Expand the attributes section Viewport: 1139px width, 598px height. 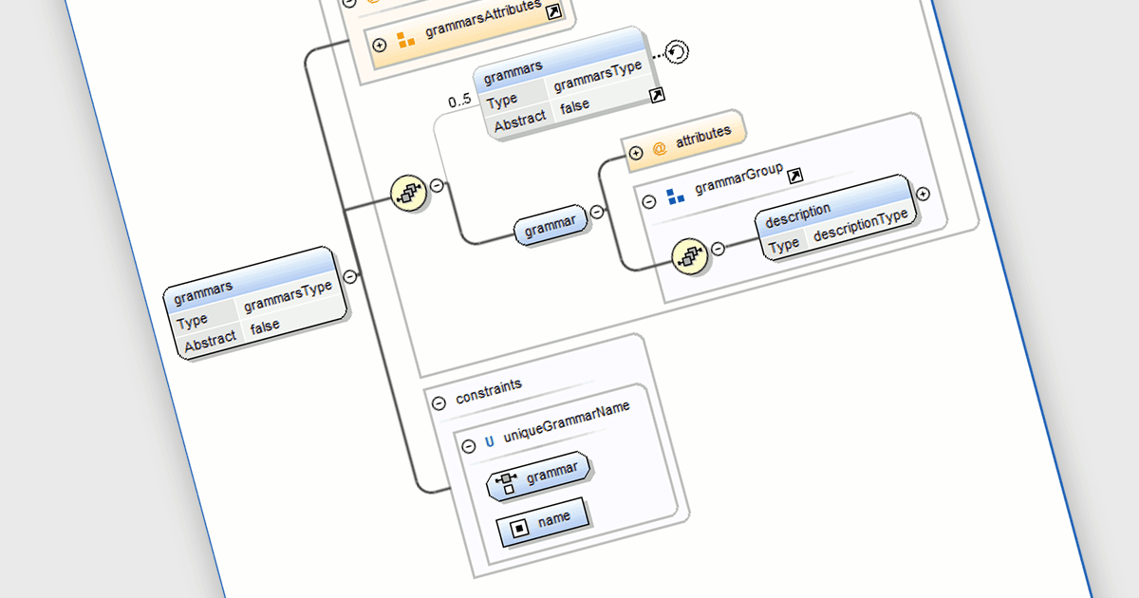point(636,152)
